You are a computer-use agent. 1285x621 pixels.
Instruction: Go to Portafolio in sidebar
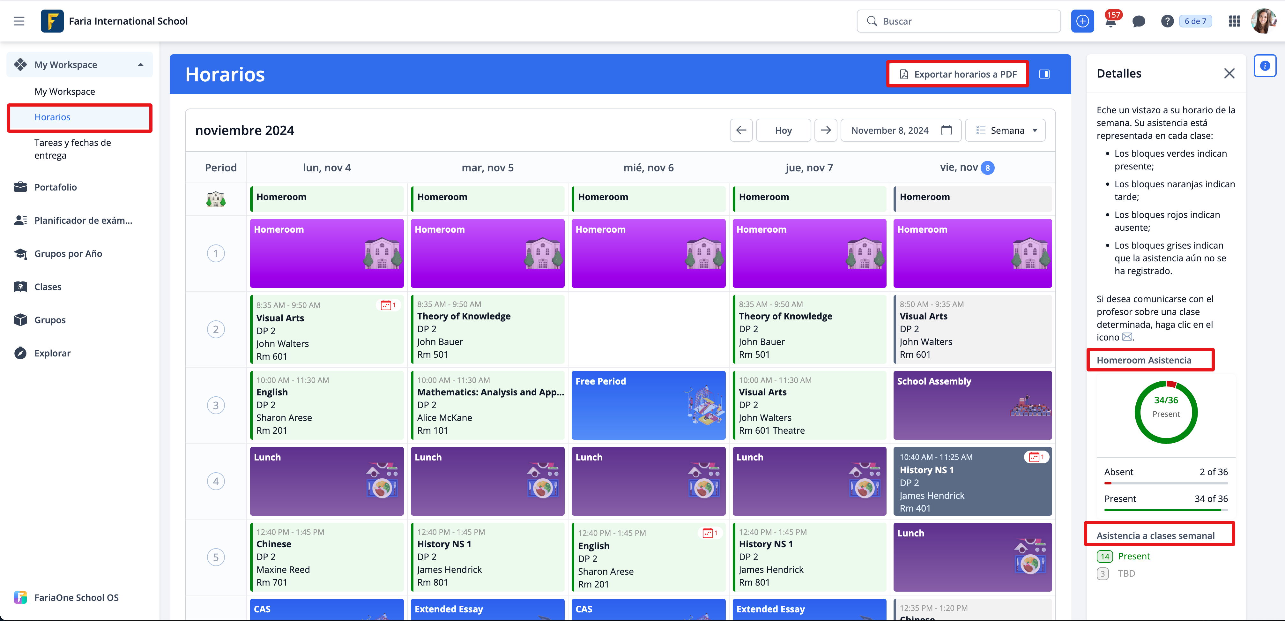tap(56, 187)
